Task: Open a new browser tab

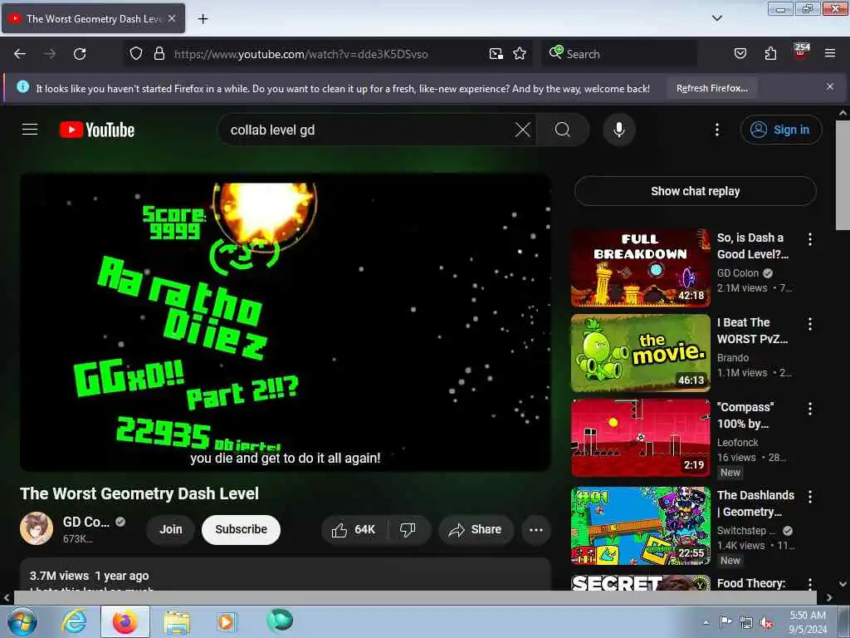Action: (x=203, y=19)
